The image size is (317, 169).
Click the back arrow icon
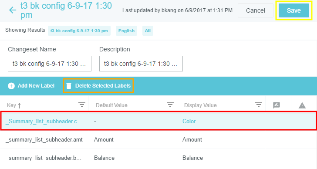coord(13,10)
